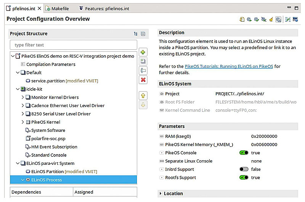Click the rightmost console toolbar icon
Screen dimensions: 305x202
click(x=295, y=19)
